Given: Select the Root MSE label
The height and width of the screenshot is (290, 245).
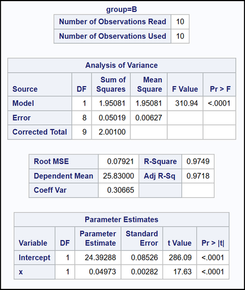Looking at the screenshot, I should [51, 161].
